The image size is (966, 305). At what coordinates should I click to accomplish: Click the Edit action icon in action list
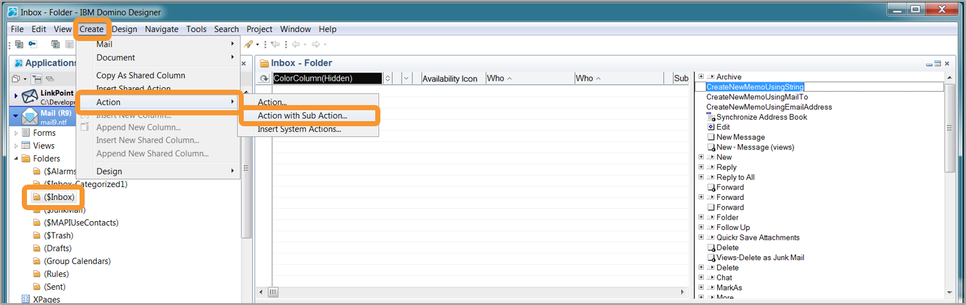click(x=711, y=127)
